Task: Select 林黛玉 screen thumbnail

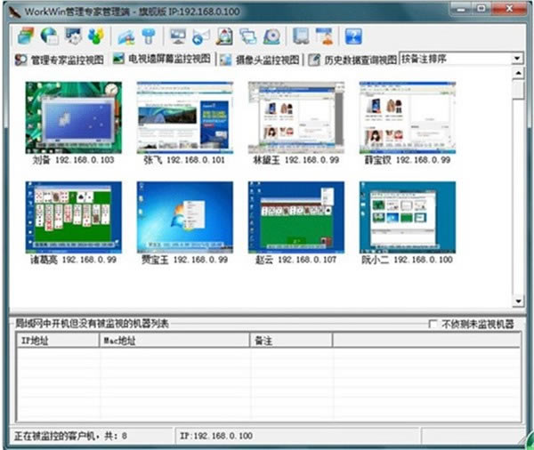Action: 296,117
